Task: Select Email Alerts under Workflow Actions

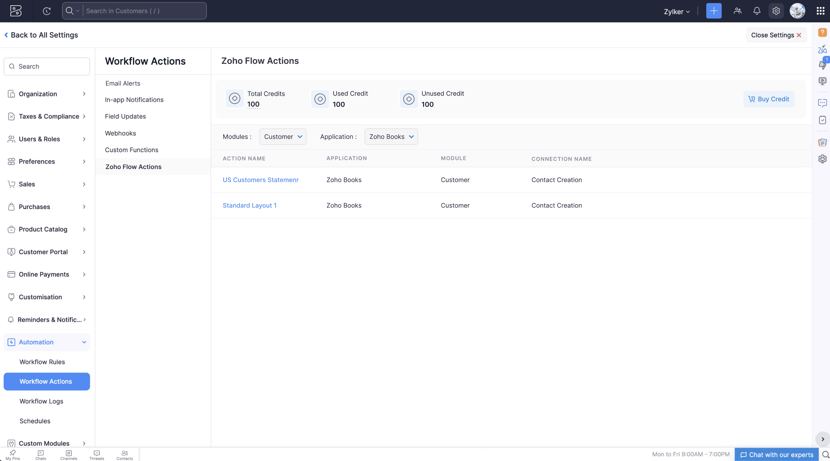Action: tap(123, 83)
